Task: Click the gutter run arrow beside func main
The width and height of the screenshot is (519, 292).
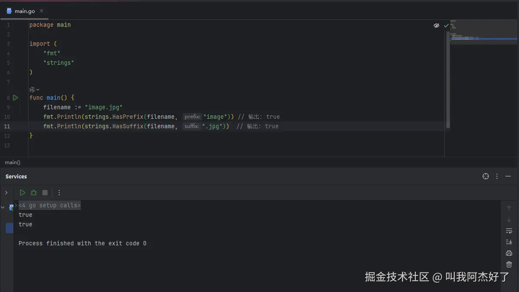Action: click(x=16, y=98)
